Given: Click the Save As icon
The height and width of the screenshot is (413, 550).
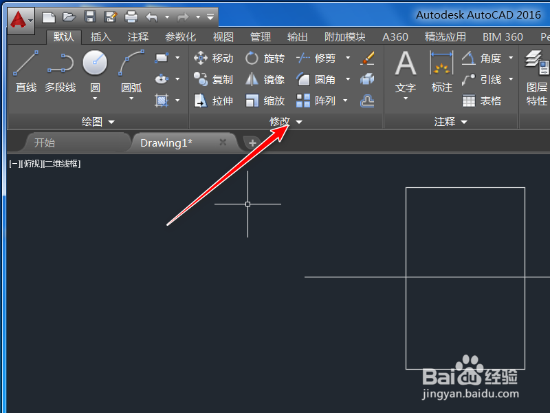Looking at the screenshot, I should pyautogui.click(x=111, y=17).
